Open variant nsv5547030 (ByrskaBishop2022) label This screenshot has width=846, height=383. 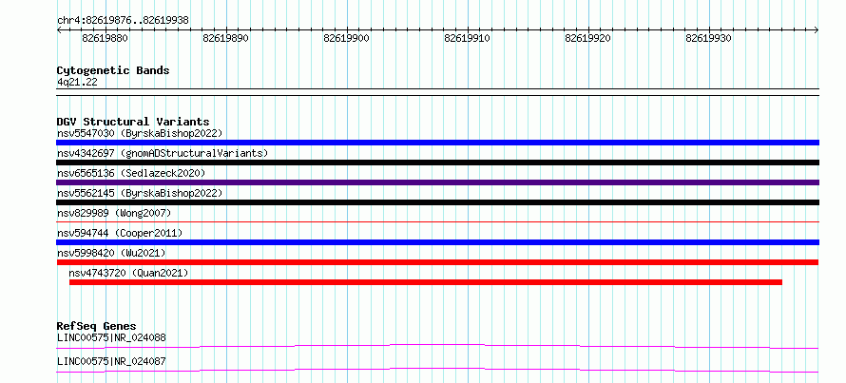pos(140,133)
